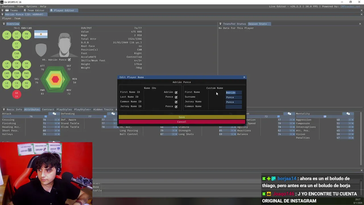Click the randomize icon in the Attack header
The height and width of the screenshot is (205, 364).
click(x=54, y=114)
